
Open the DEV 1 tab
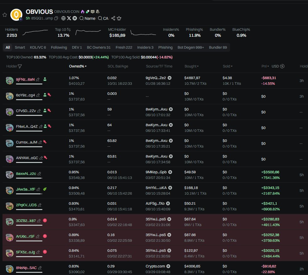[x=77, y=47]
